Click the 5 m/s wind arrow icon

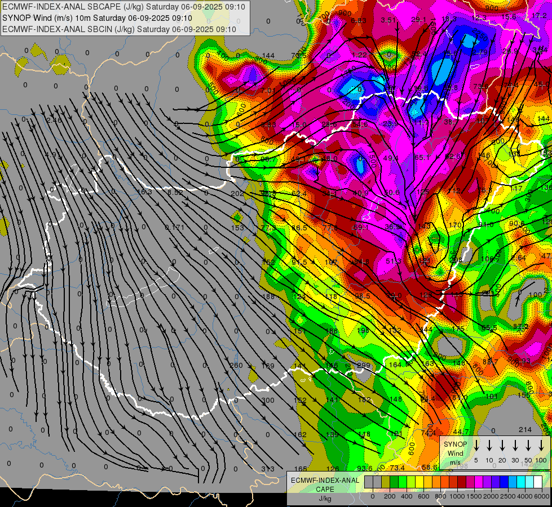coord(476,444)
